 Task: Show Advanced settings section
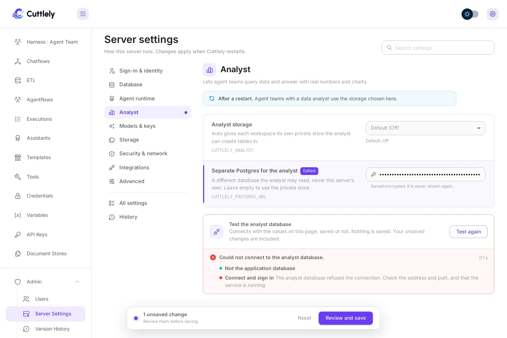pos(148,181)
